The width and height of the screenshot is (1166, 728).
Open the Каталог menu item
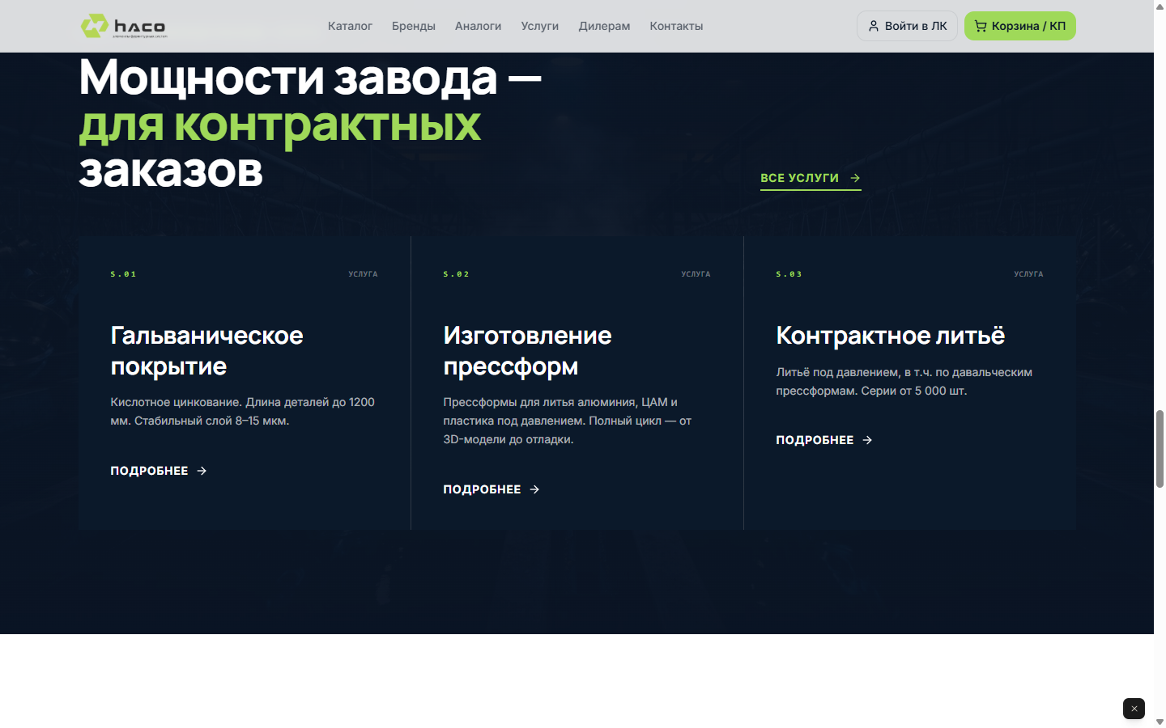350,26
